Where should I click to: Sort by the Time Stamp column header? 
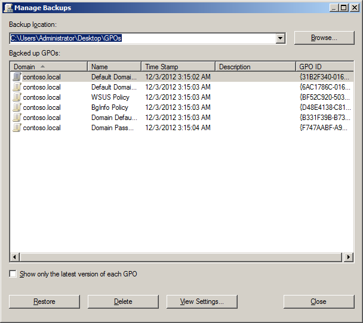coord(179,67)
